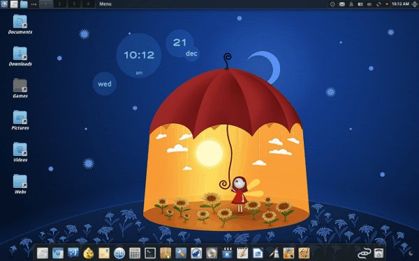Switch to virtual desktop 4

88,4
